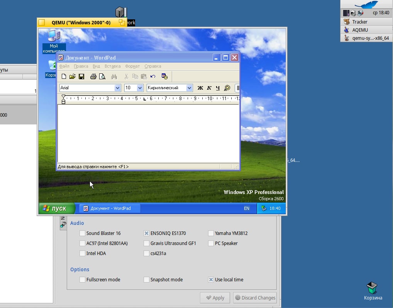Enable Sound Blaster 16 checkbox
Viewport: 393px width, 308px height.
point(82,233)
